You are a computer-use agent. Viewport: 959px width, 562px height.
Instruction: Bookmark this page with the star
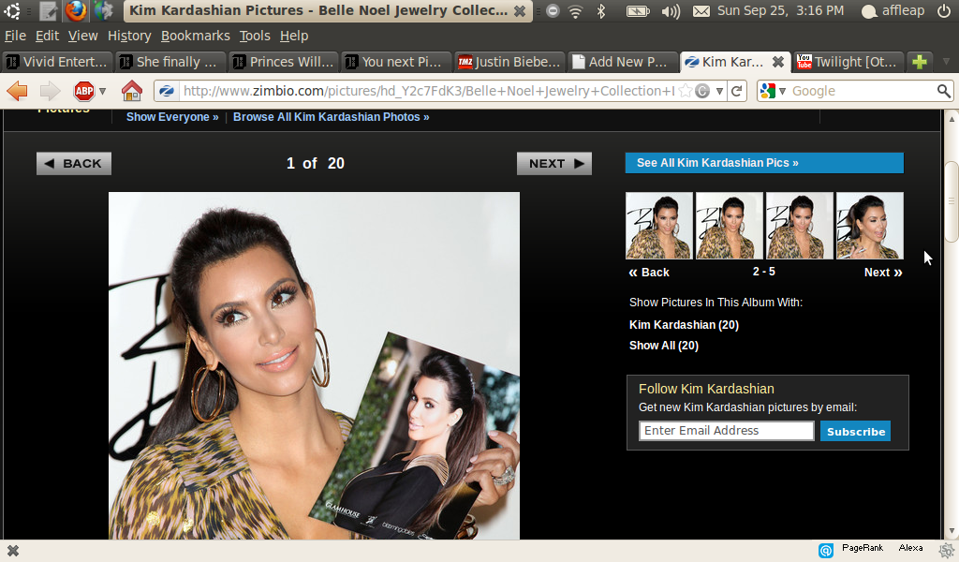pyautogui.click(x=686, y=91)
